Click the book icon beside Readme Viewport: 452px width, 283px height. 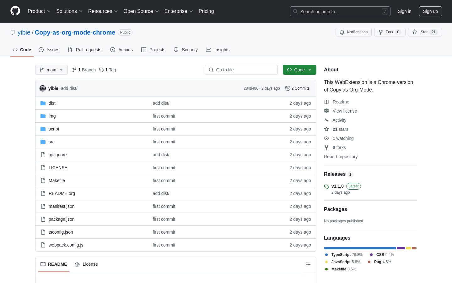(326, 102)
